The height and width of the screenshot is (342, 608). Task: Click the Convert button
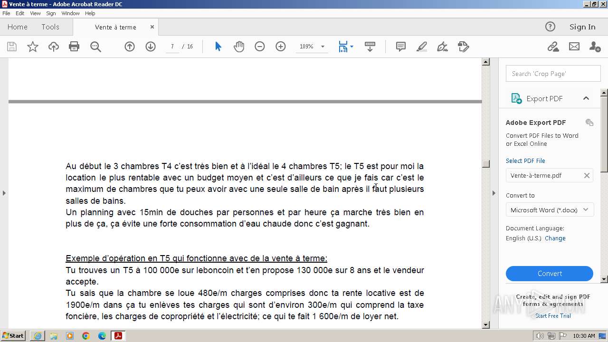click(x=550, y=274)
